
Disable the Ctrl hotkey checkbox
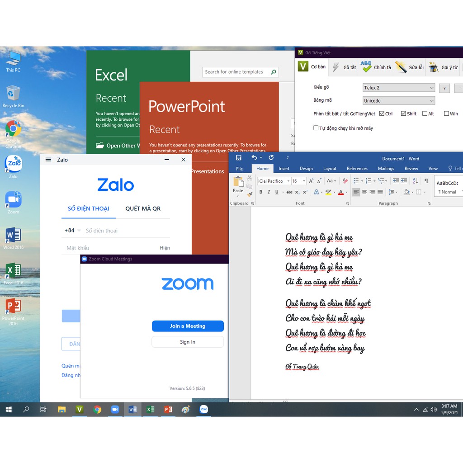(382, 113)
